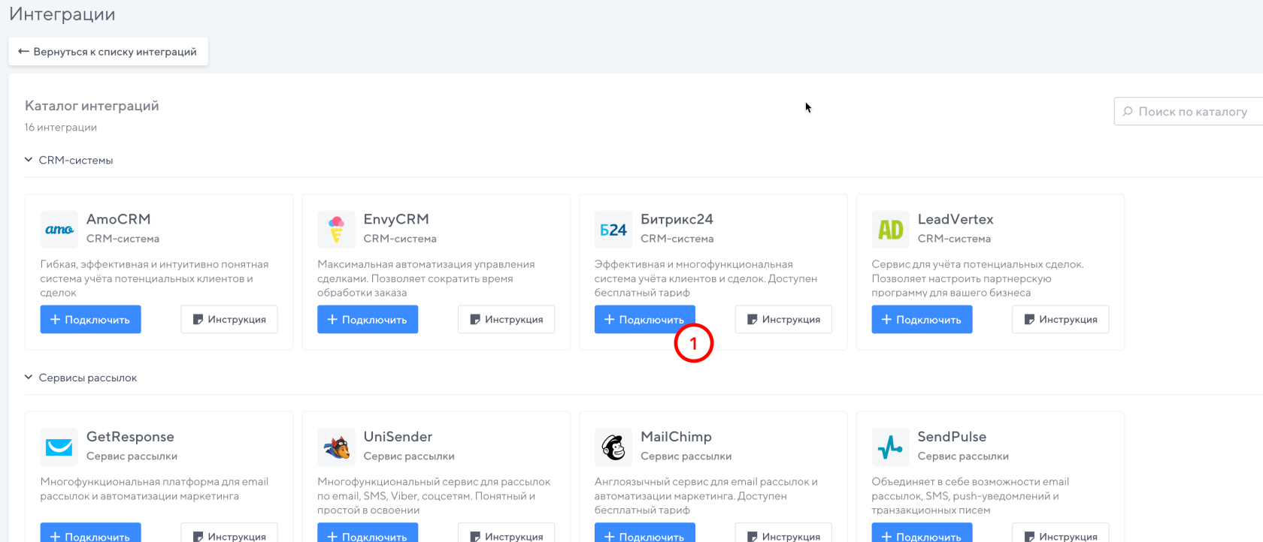1263x542 pixels.
Task: Focus the Поиск по каталогу search field
Action: click(1192, 112)
